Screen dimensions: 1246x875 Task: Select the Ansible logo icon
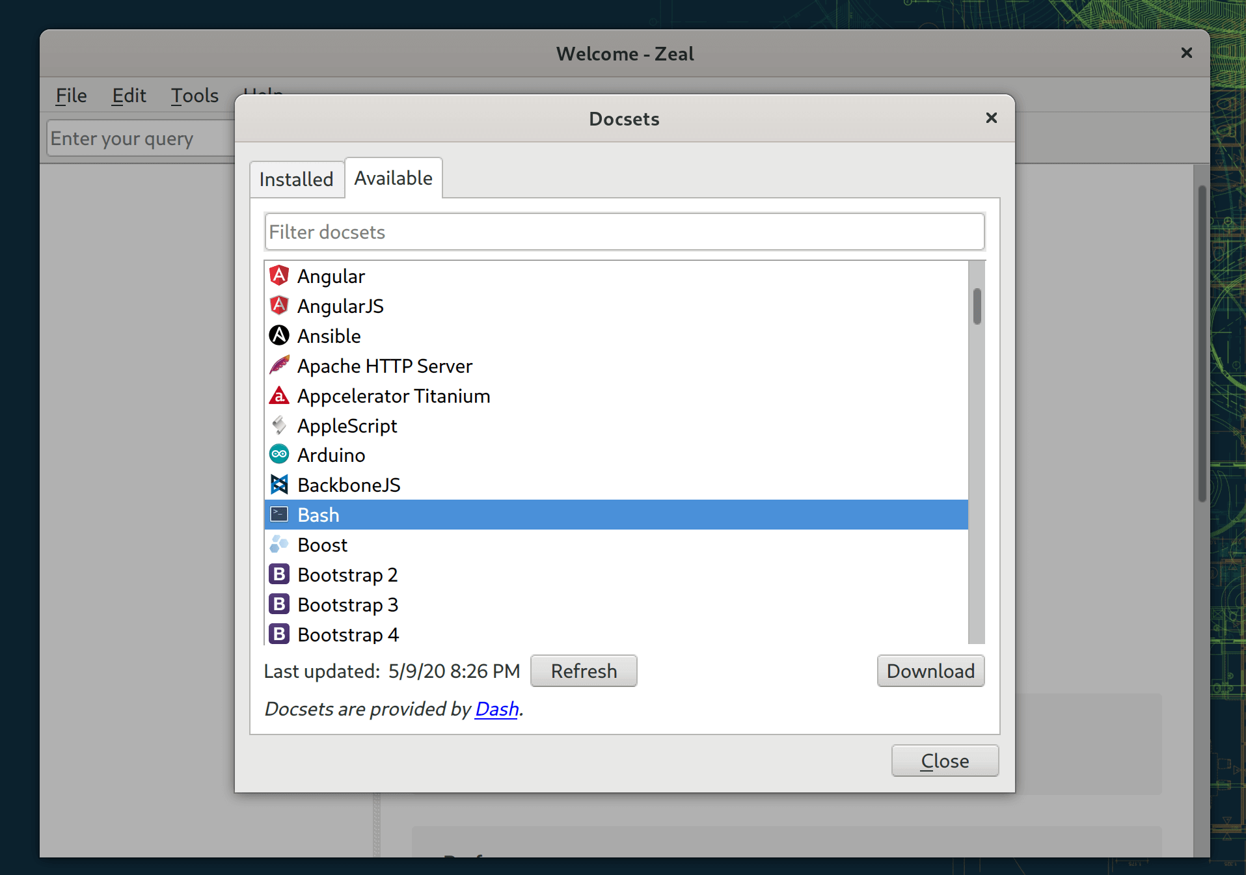click(279, 336)
